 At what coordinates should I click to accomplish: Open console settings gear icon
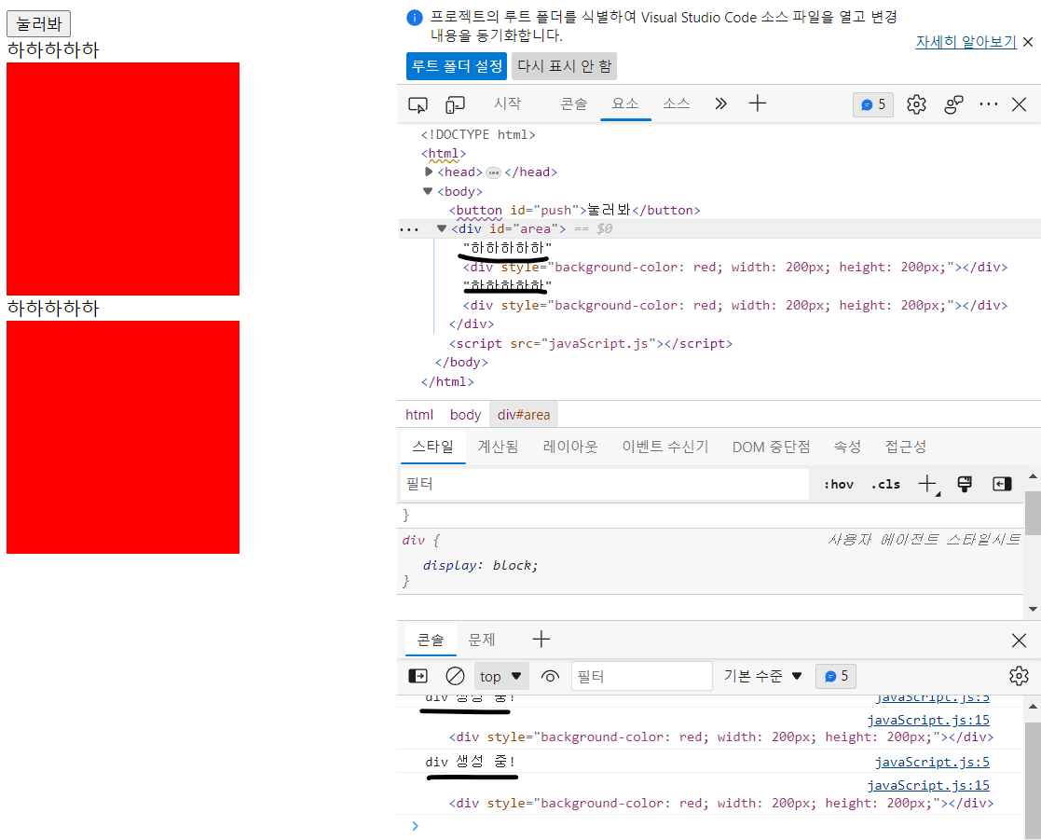pyautogui.click(x=1019, y=676)
